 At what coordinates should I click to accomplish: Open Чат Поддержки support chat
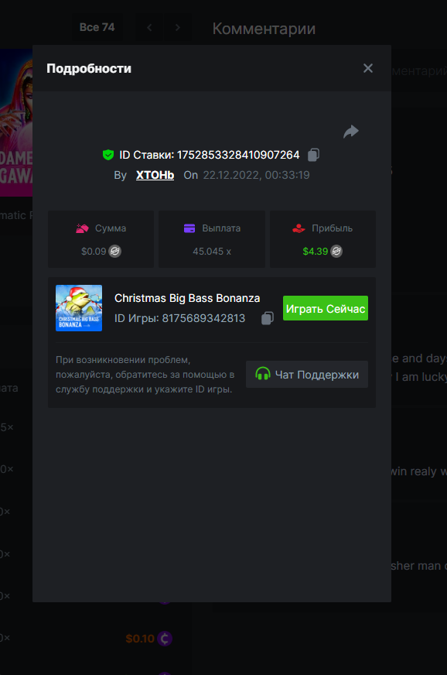[x=307, y=375]
